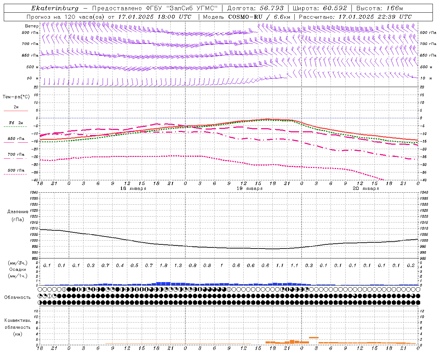
Task: Click the 0.2 precipitation value
Action: click(411, 265)
